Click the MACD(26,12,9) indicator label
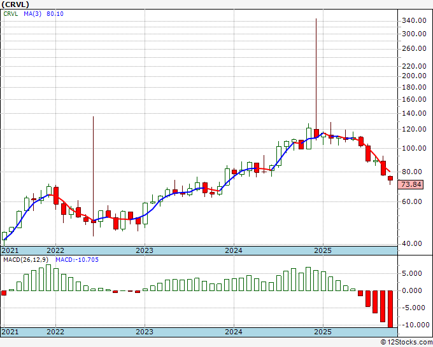433x347 pixels. tap(26, 260)
